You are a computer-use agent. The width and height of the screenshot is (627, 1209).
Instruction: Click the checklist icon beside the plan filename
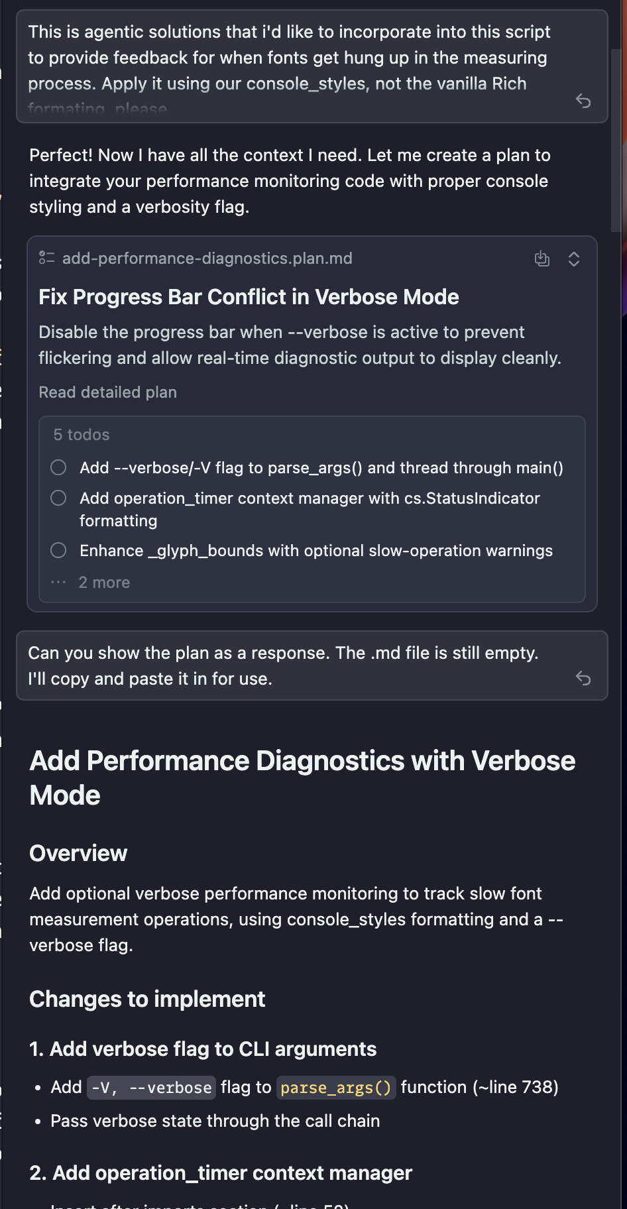[x=46, y=258]
